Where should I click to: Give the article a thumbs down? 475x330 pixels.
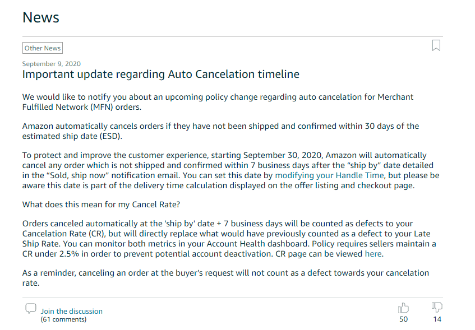tap(437, 307)
